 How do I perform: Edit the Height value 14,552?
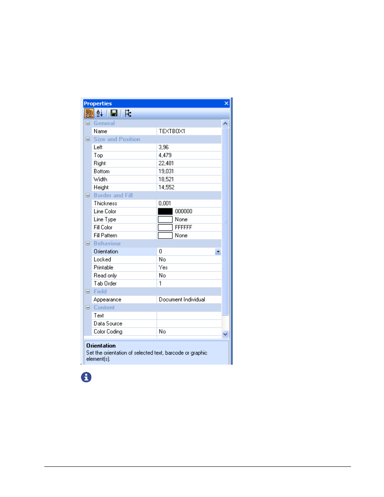click(189, 188)
